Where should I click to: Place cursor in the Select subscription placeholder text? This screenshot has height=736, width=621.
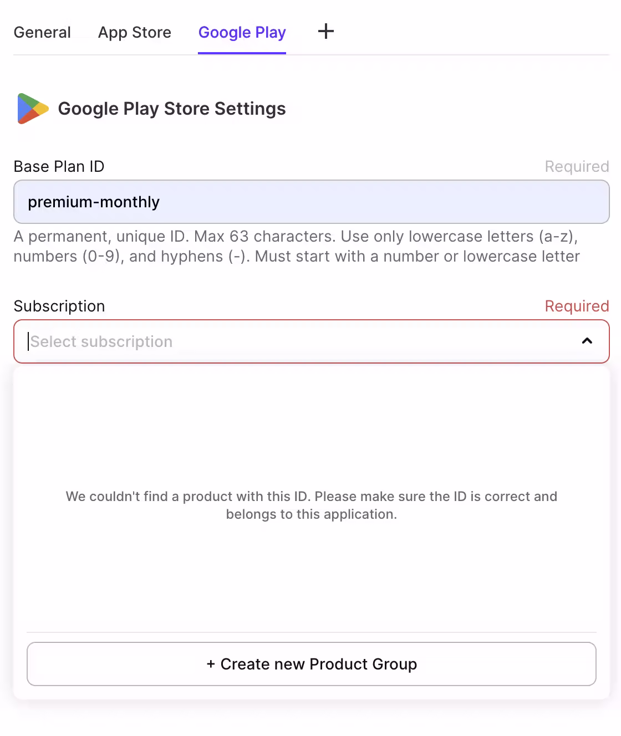(x=101, y=341)
